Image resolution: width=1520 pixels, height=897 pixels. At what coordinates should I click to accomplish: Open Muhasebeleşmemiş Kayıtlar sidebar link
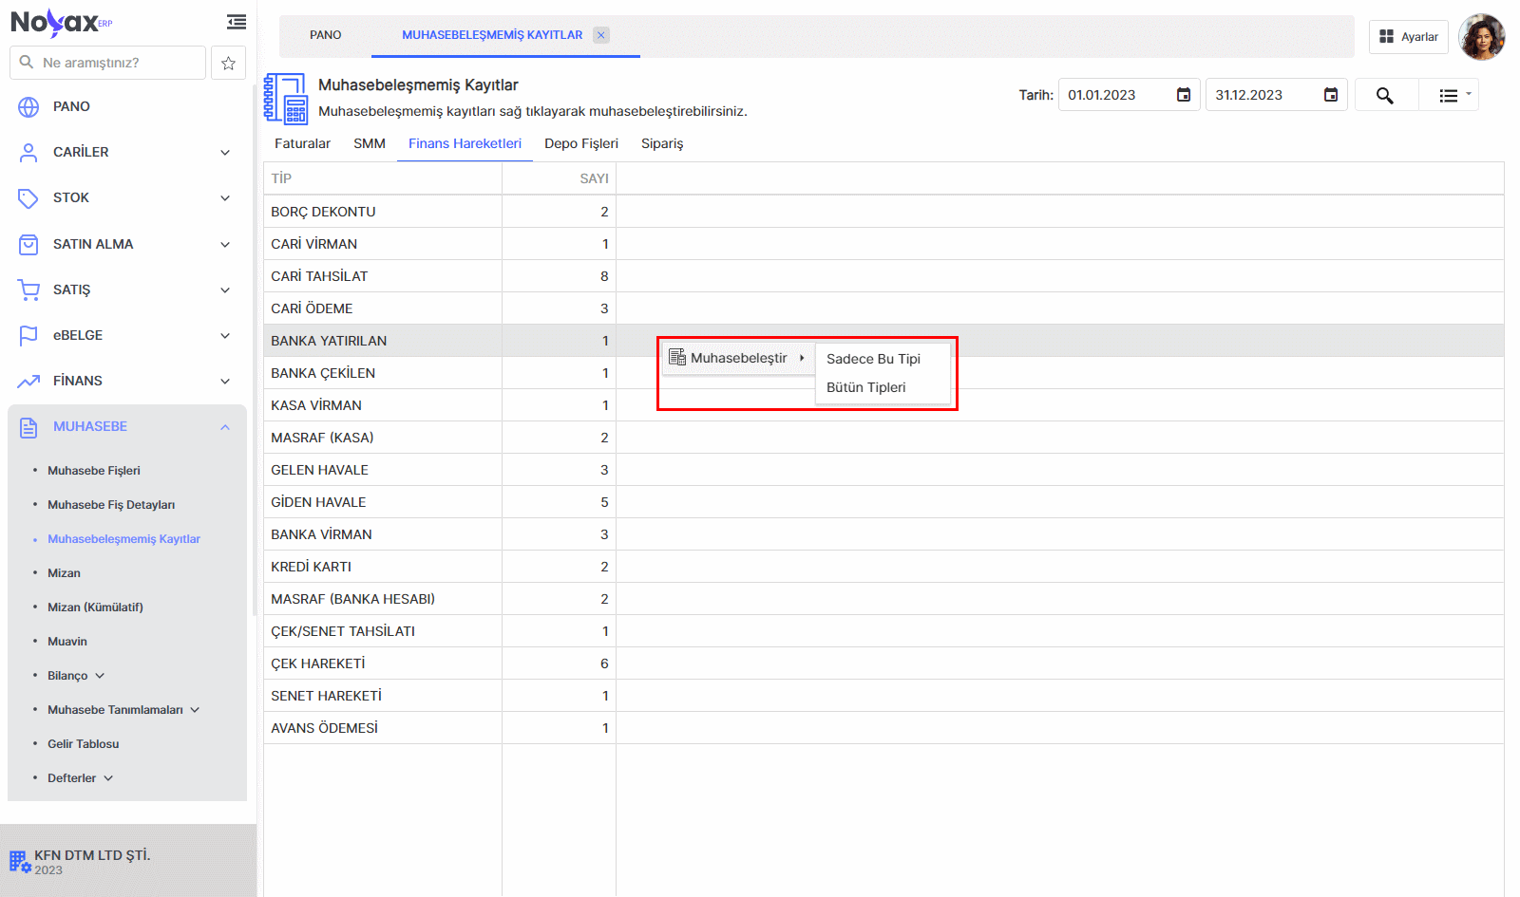pyautogui.click(x=124, y=539)
